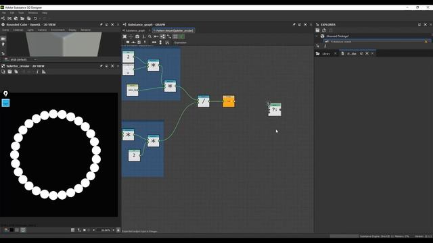
Task: Click the gray swatch in 2D view footer
Action: tap(17, 230)
